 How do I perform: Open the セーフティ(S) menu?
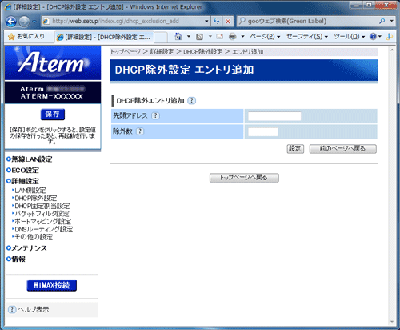click(x=307, y=37)
